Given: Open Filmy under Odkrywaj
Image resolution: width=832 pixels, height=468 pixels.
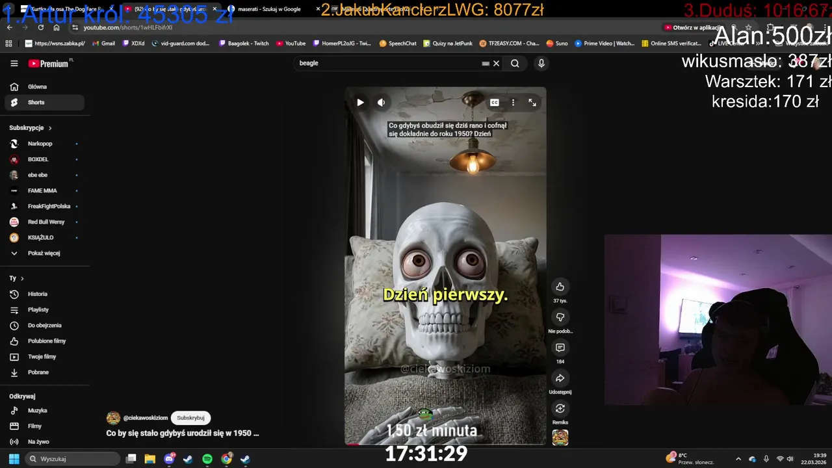Looking at the screenshot, I should pyautogui.click(x=44, y=426).
